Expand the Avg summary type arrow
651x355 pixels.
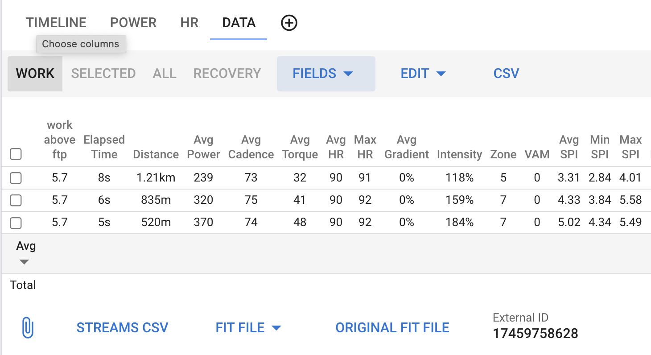[25, 262]
